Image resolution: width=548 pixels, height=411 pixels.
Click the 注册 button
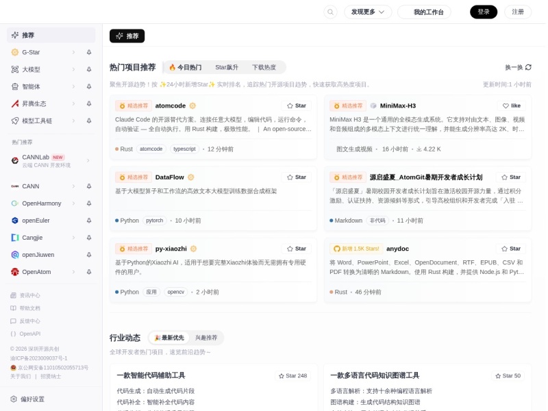[518, 12]
